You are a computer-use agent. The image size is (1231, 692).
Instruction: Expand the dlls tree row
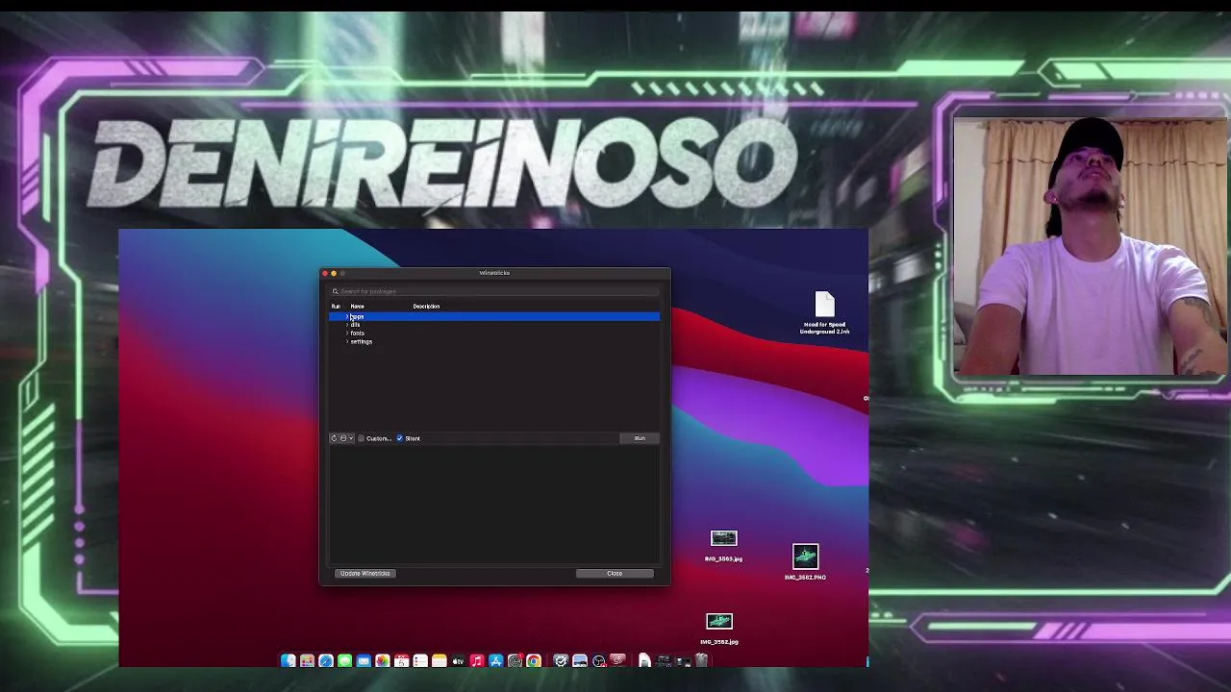347,325
